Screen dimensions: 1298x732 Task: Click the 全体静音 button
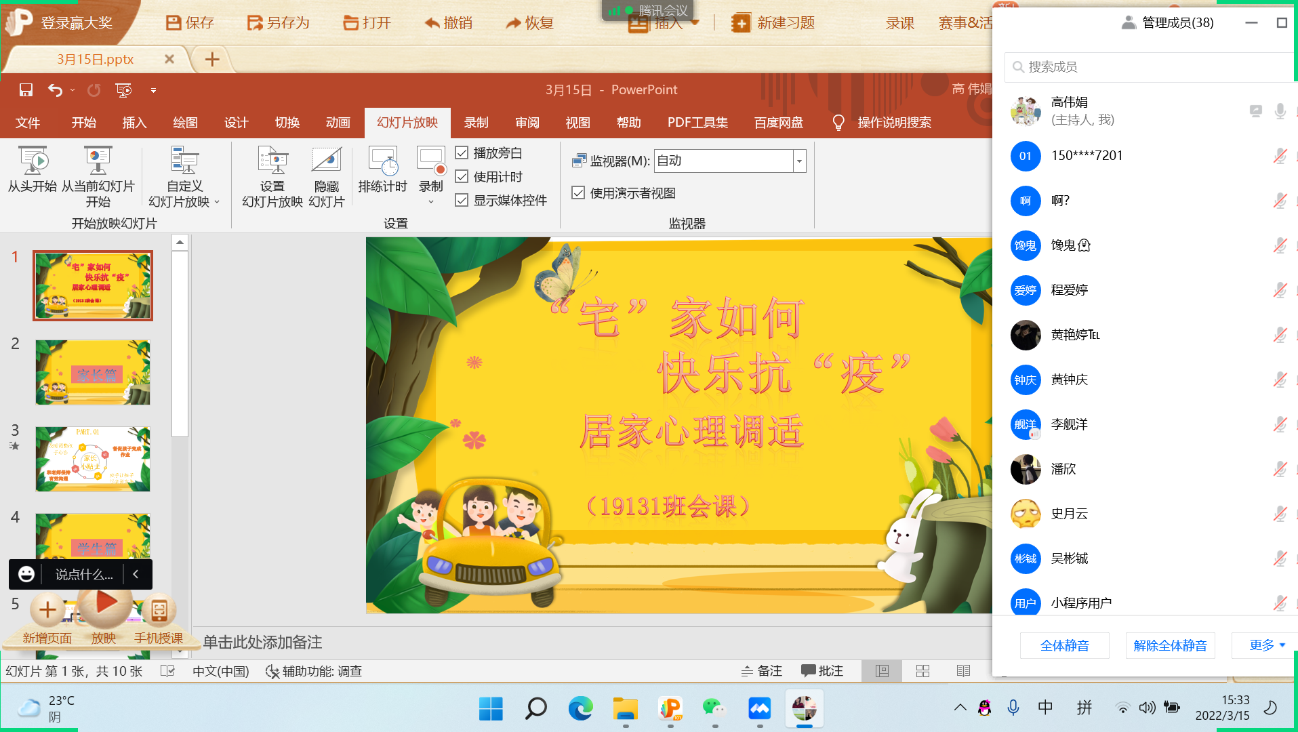[x=1064, y=645]
